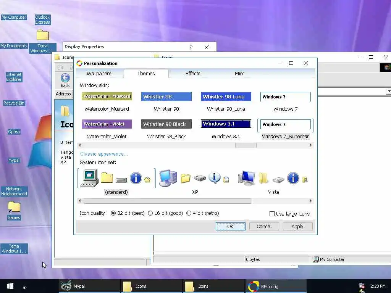Open the Windows Start button on taskbar

[x=10, y=286]
